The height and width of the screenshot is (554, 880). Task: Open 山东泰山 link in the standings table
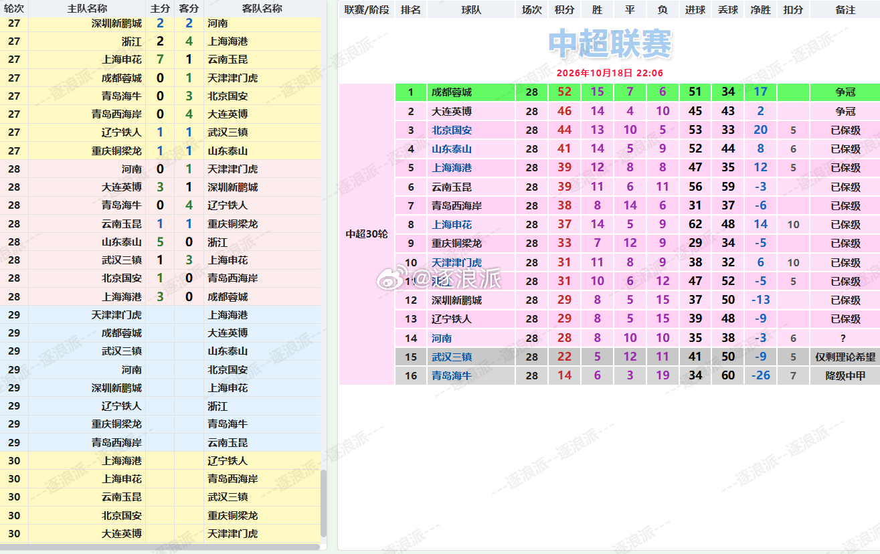(x=452, y=149)
